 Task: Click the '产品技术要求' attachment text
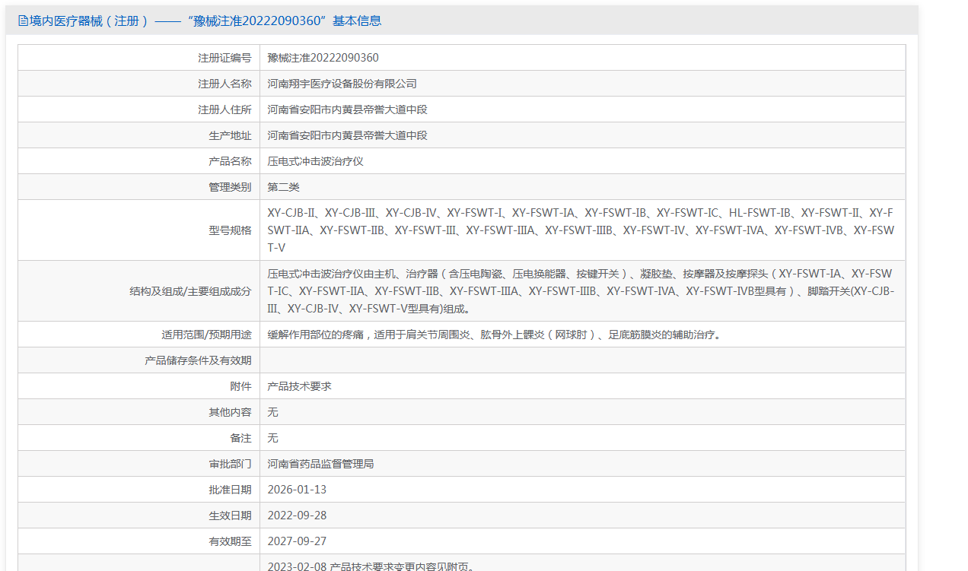coord(300,386)
